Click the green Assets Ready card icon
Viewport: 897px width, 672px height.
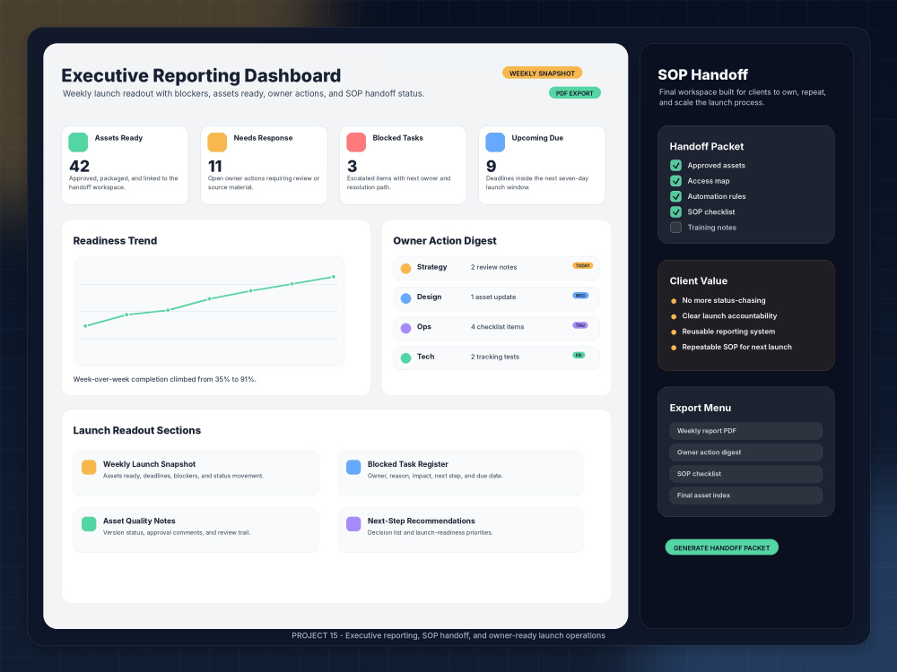[78, 142]
